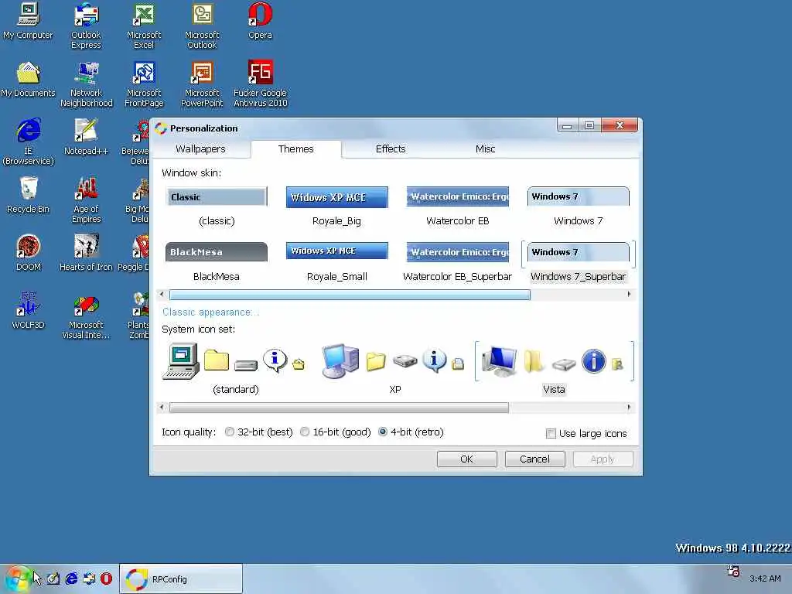792x594 pixels.
Task: Click the Cancel button
Action: [534, 459]
